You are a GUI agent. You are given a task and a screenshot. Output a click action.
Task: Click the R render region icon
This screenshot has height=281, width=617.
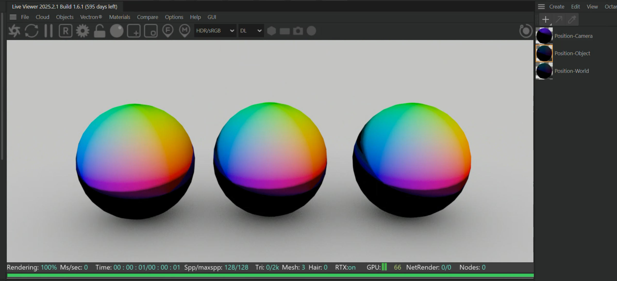pos(65,31)
